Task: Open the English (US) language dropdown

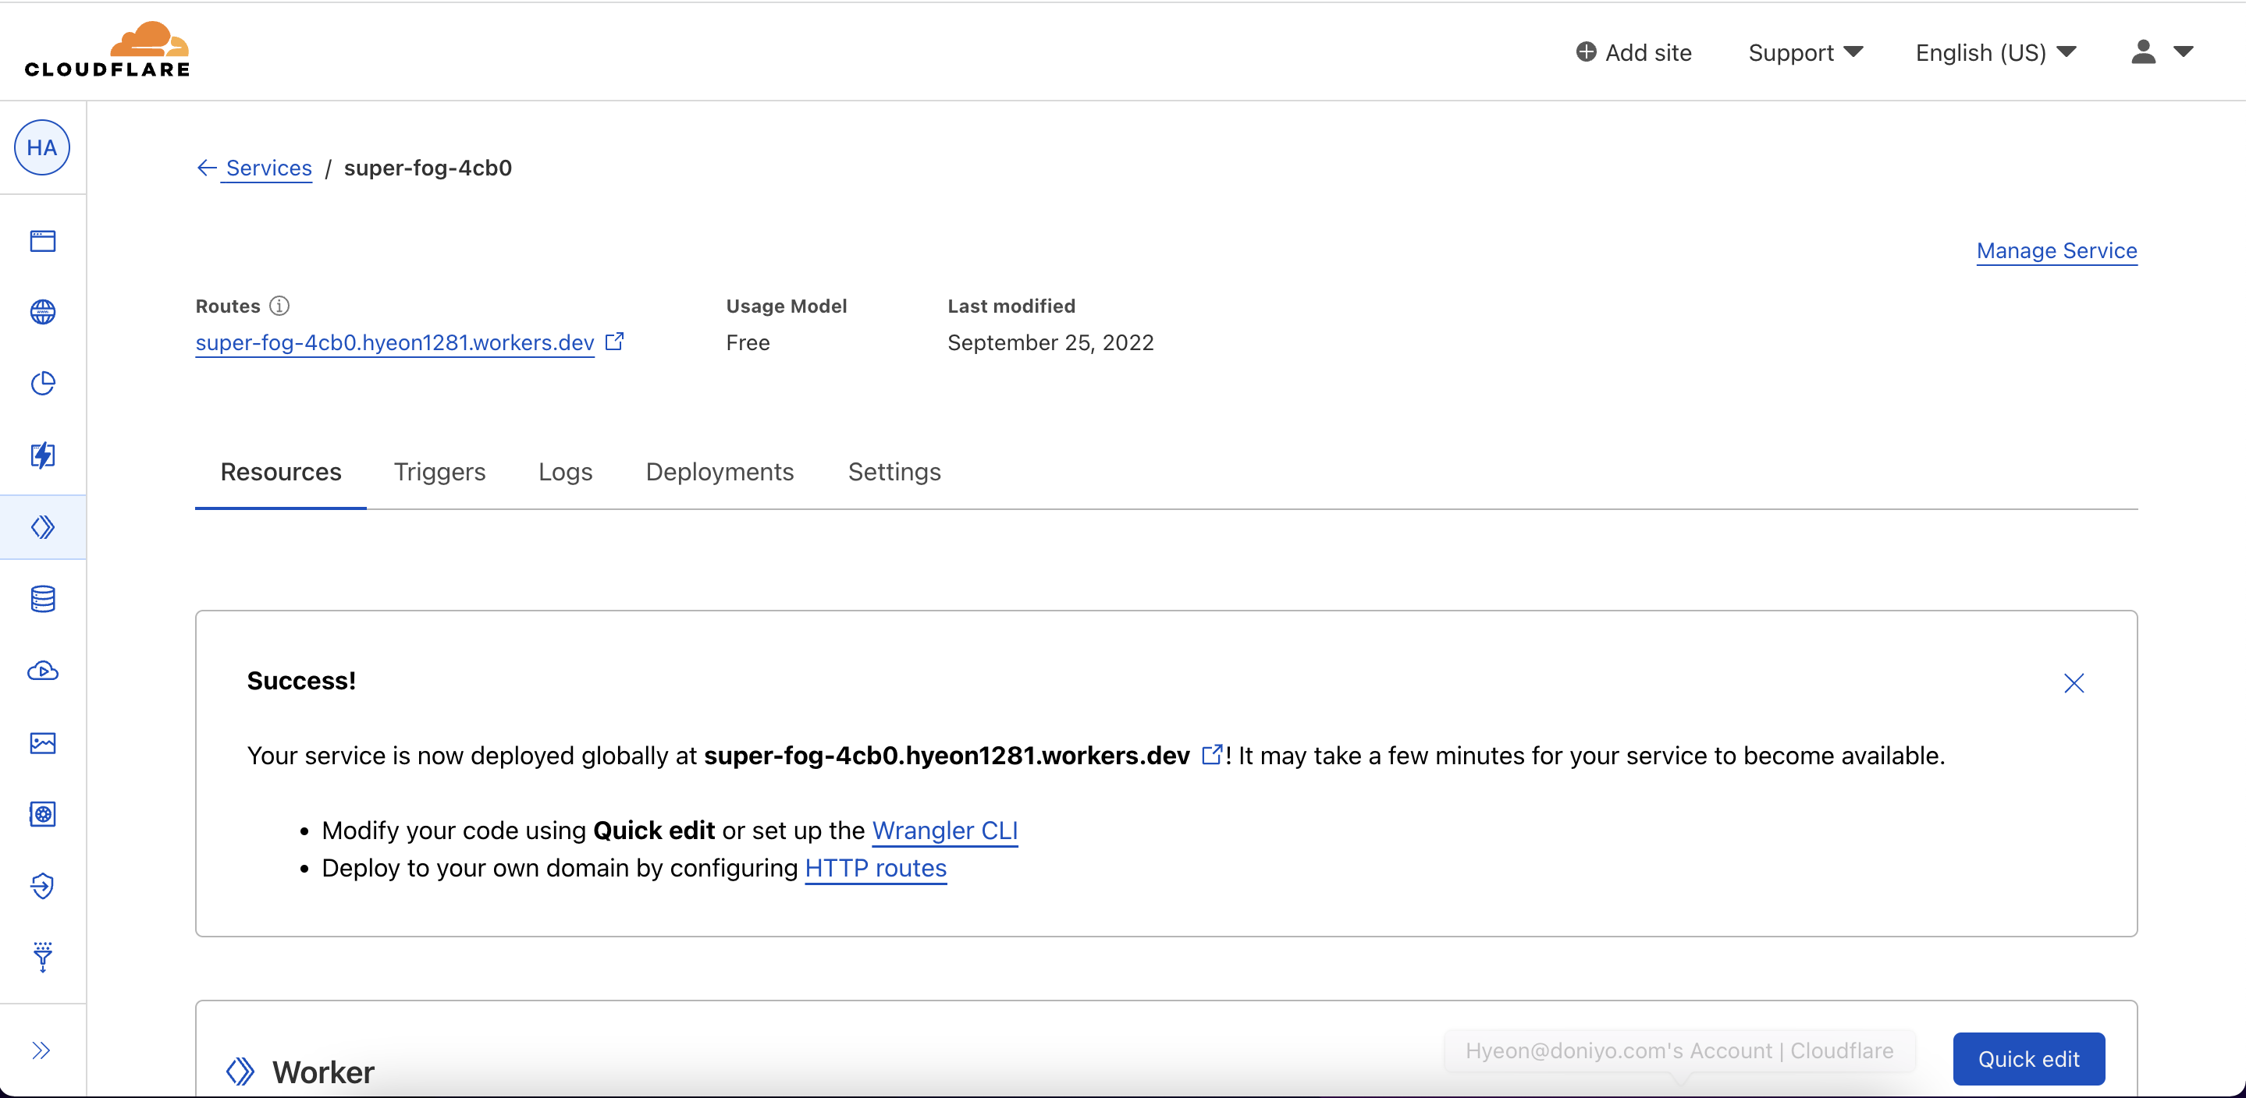Action: tap(1995, 52)
